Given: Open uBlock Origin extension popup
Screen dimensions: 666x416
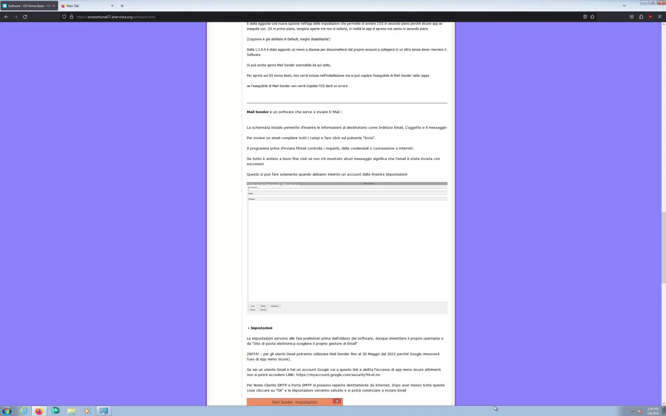Looking at the screenshot, I should tap(650, 17).
